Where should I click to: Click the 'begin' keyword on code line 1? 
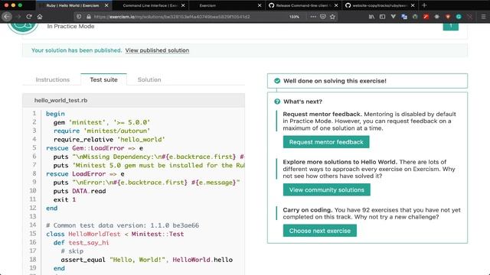[55, 114]
